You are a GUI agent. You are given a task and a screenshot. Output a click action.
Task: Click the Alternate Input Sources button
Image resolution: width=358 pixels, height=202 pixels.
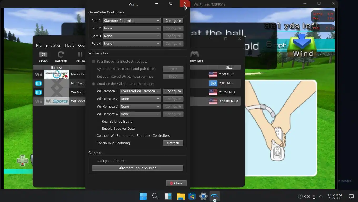click(x=137, y=168)
